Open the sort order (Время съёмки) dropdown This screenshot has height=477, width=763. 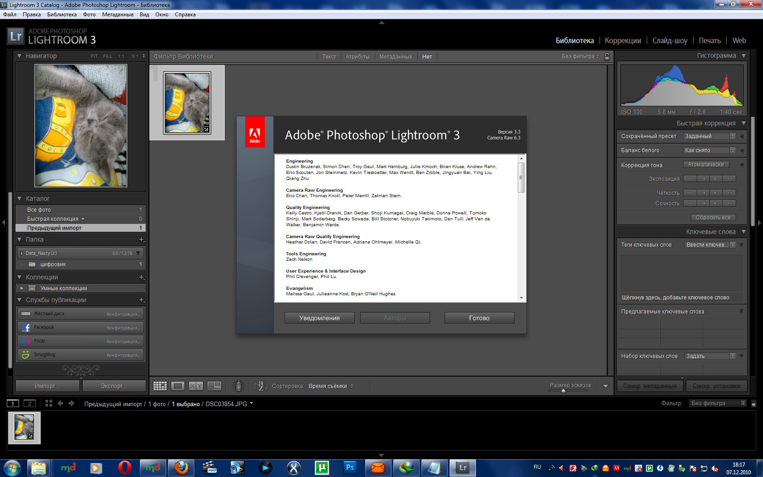click(x=331, y=386)
